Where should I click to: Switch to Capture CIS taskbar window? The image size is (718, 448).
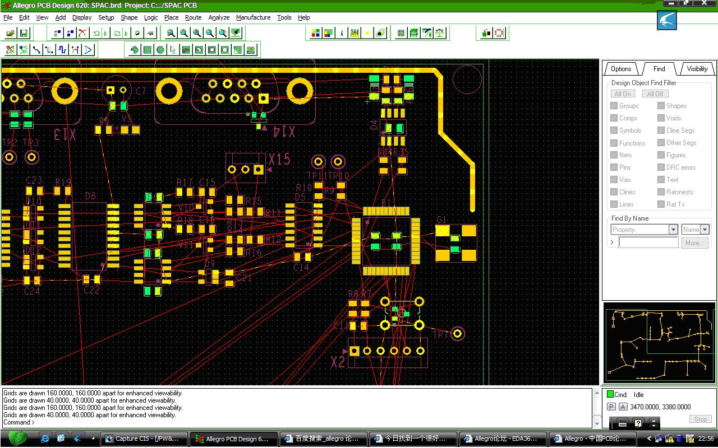144,438
